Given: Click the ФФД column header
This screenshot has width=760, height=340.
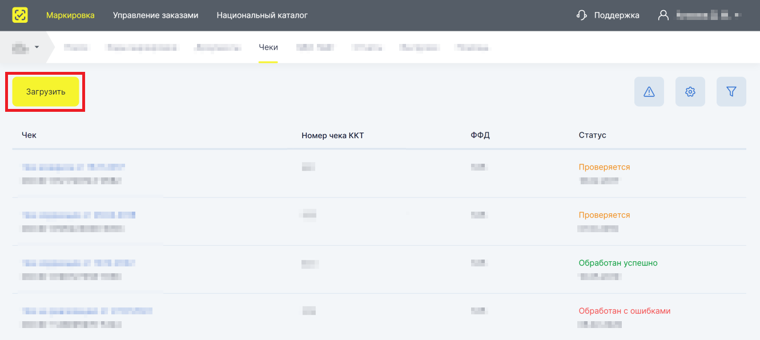Looking at the screenshot, I should coord(480,135).
